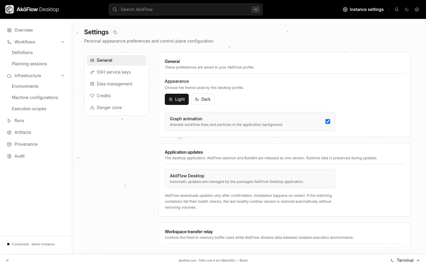Screen dimensions: 426x266
Task: Select the Dark theme option
Action: point(203,99)
